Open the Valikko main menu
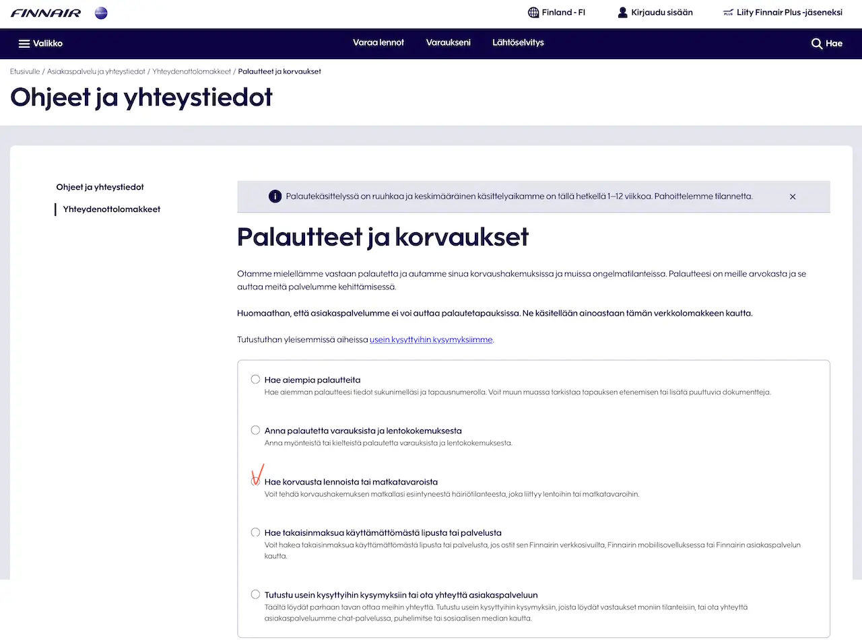Image resolution: width=862 pixels, height=640 pixels. tap(40, 44)
